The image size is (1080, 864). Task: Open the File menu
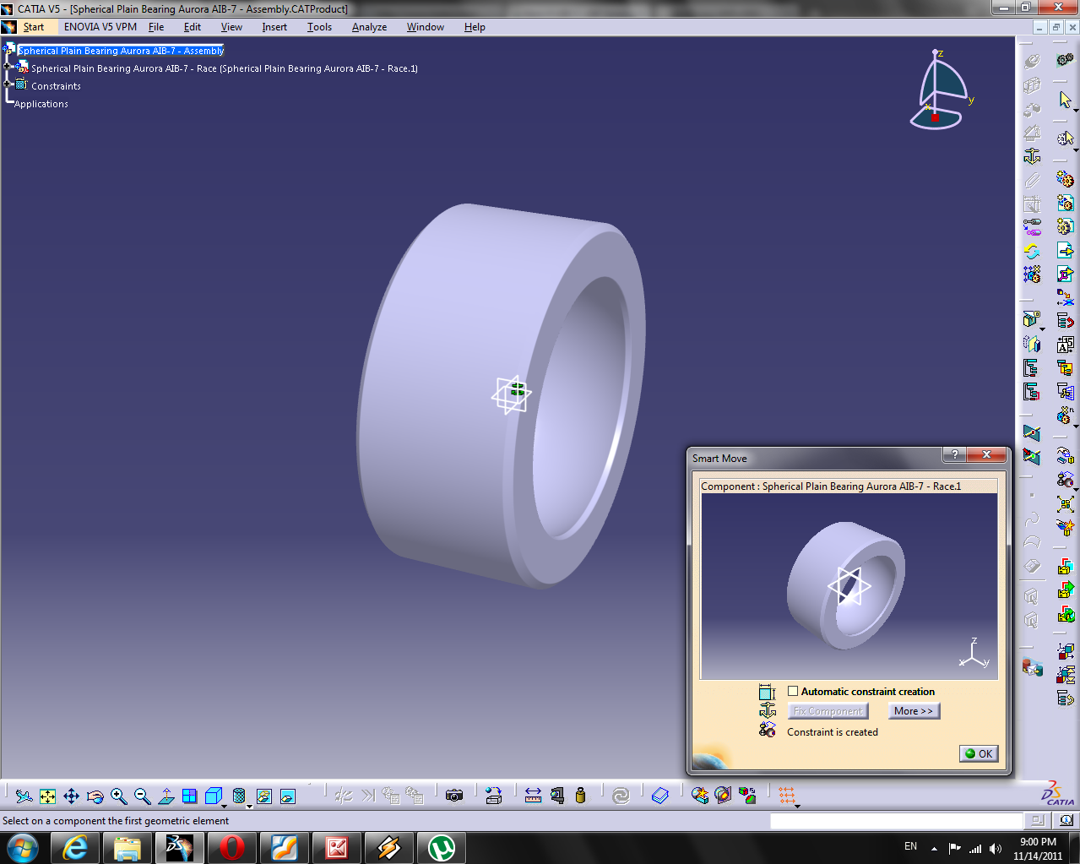[156, 27]
